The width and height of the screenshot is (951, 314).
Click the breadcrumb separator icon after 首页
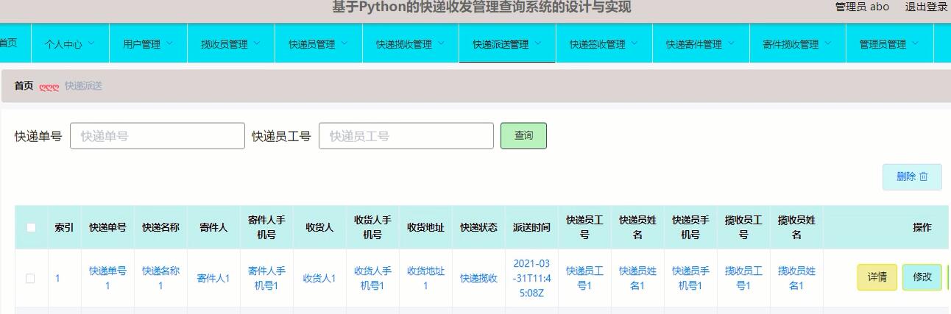click(49, 87)
